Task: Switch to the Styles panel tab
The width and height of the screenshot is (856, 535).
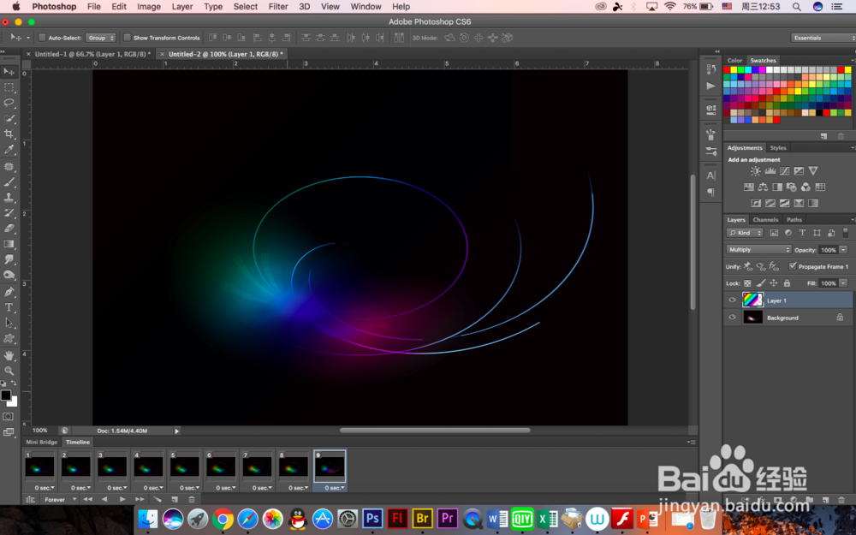Action: (778, 148)
